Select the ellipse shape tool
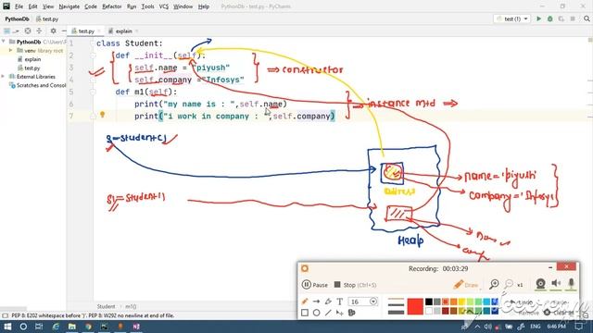 click(x=316, y=313)
